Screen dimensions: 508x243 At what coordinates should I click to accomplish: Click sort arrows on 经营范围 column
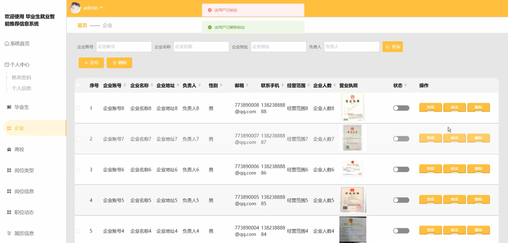coord(309,85)
